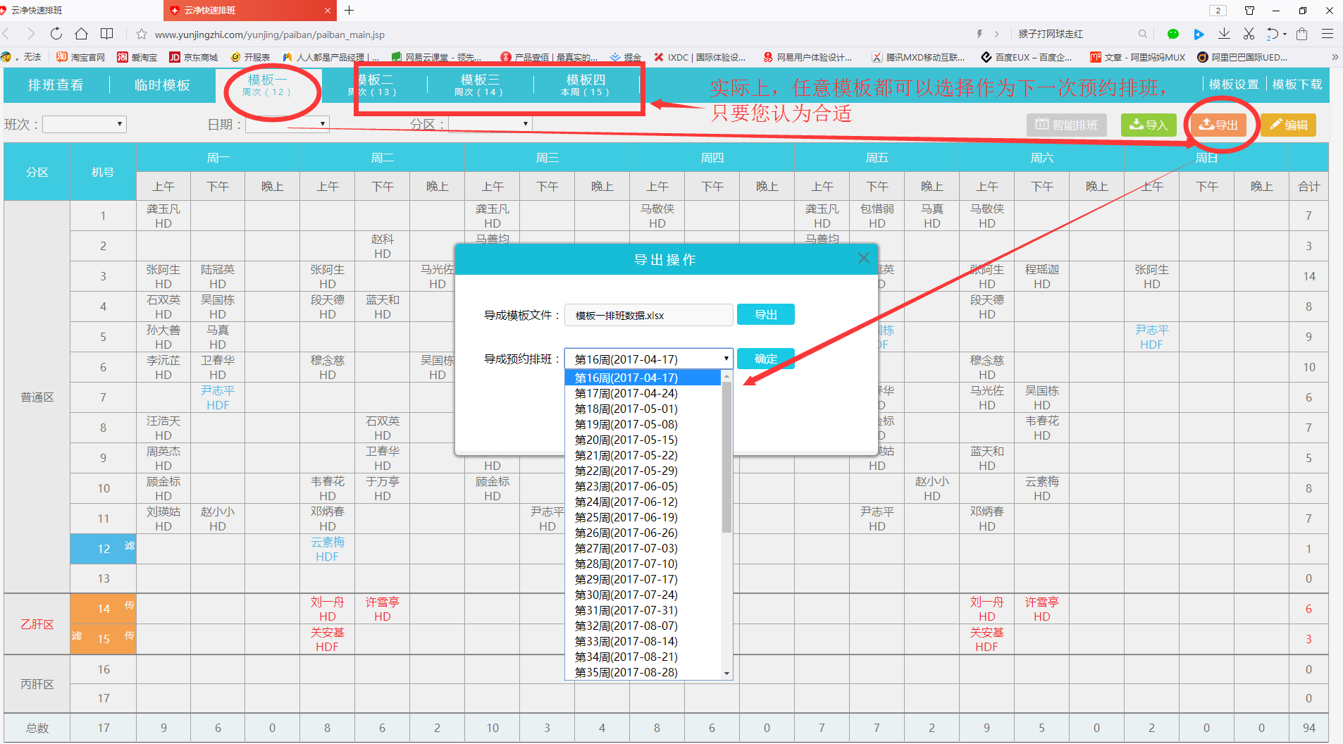
Task: Close the 导出操作 dialog with X
Action: (864, 259)
